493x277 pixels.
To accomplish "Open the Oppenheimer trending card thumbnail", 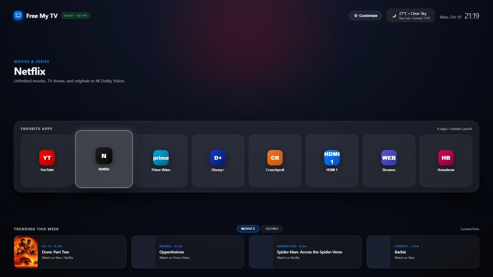I will click(144, 252).
